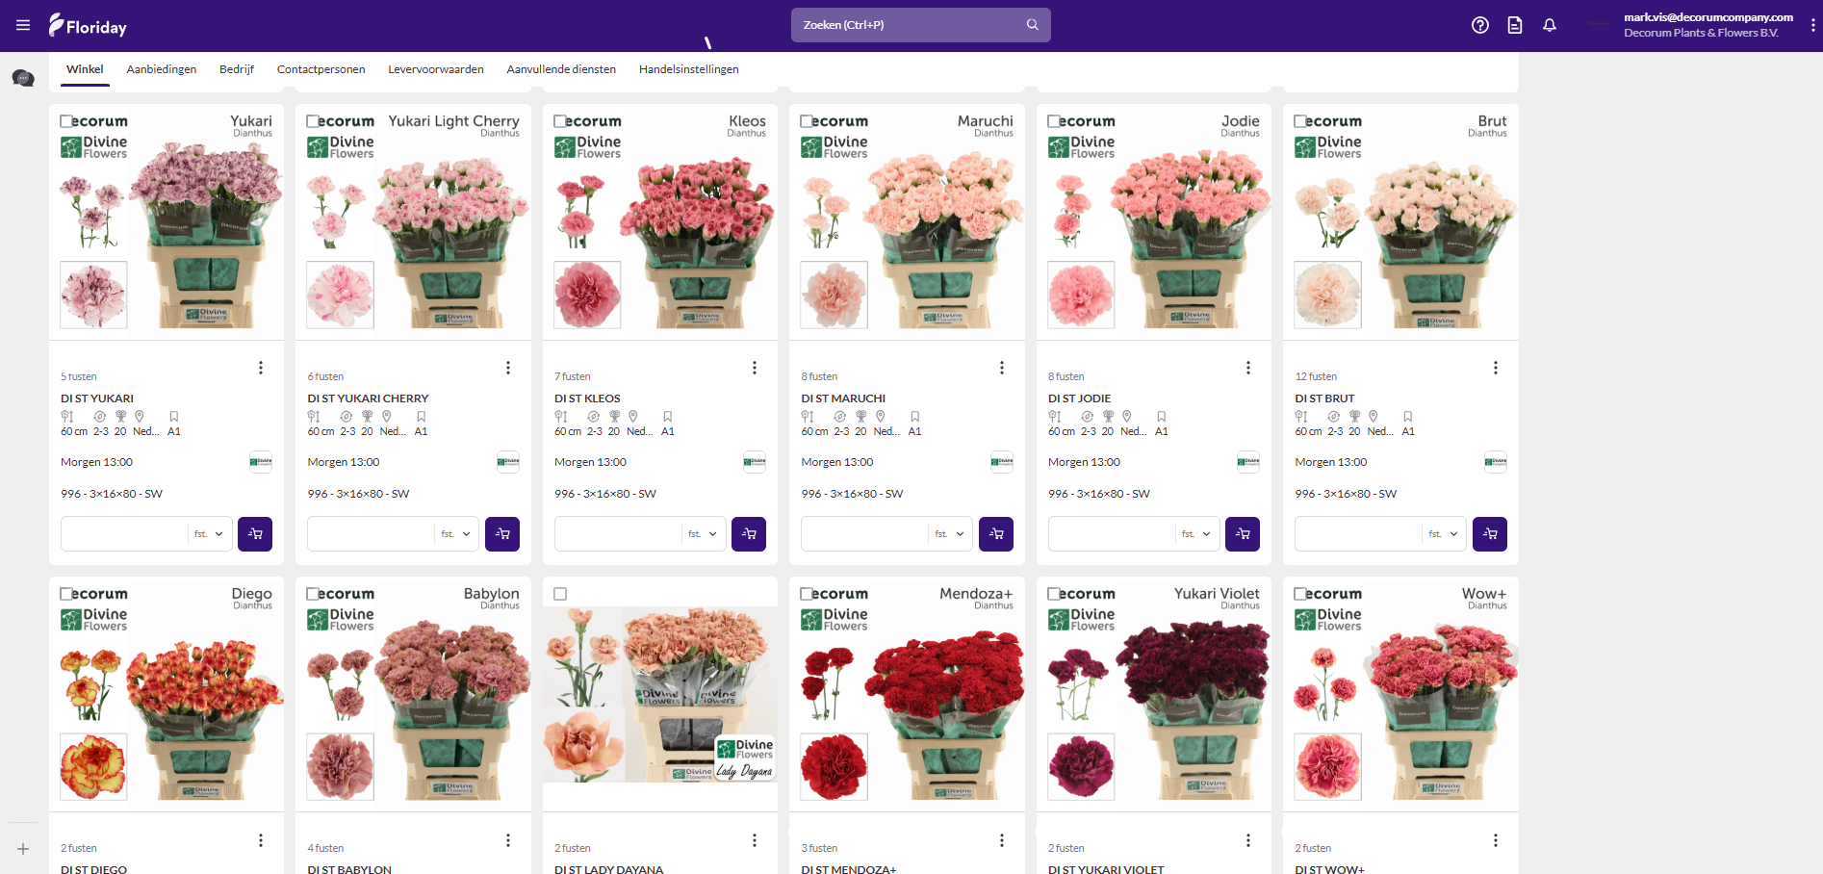Open the fst. unit dropdown for DI ST KLEOS

[704, 534]
